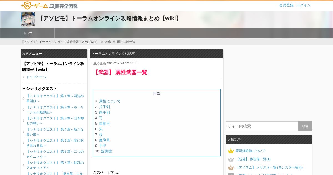This screenshot has height=175, width=333.
Task: Open popular article 獲得経験値について
Action: pyautogui.click(x=251, y=151)
